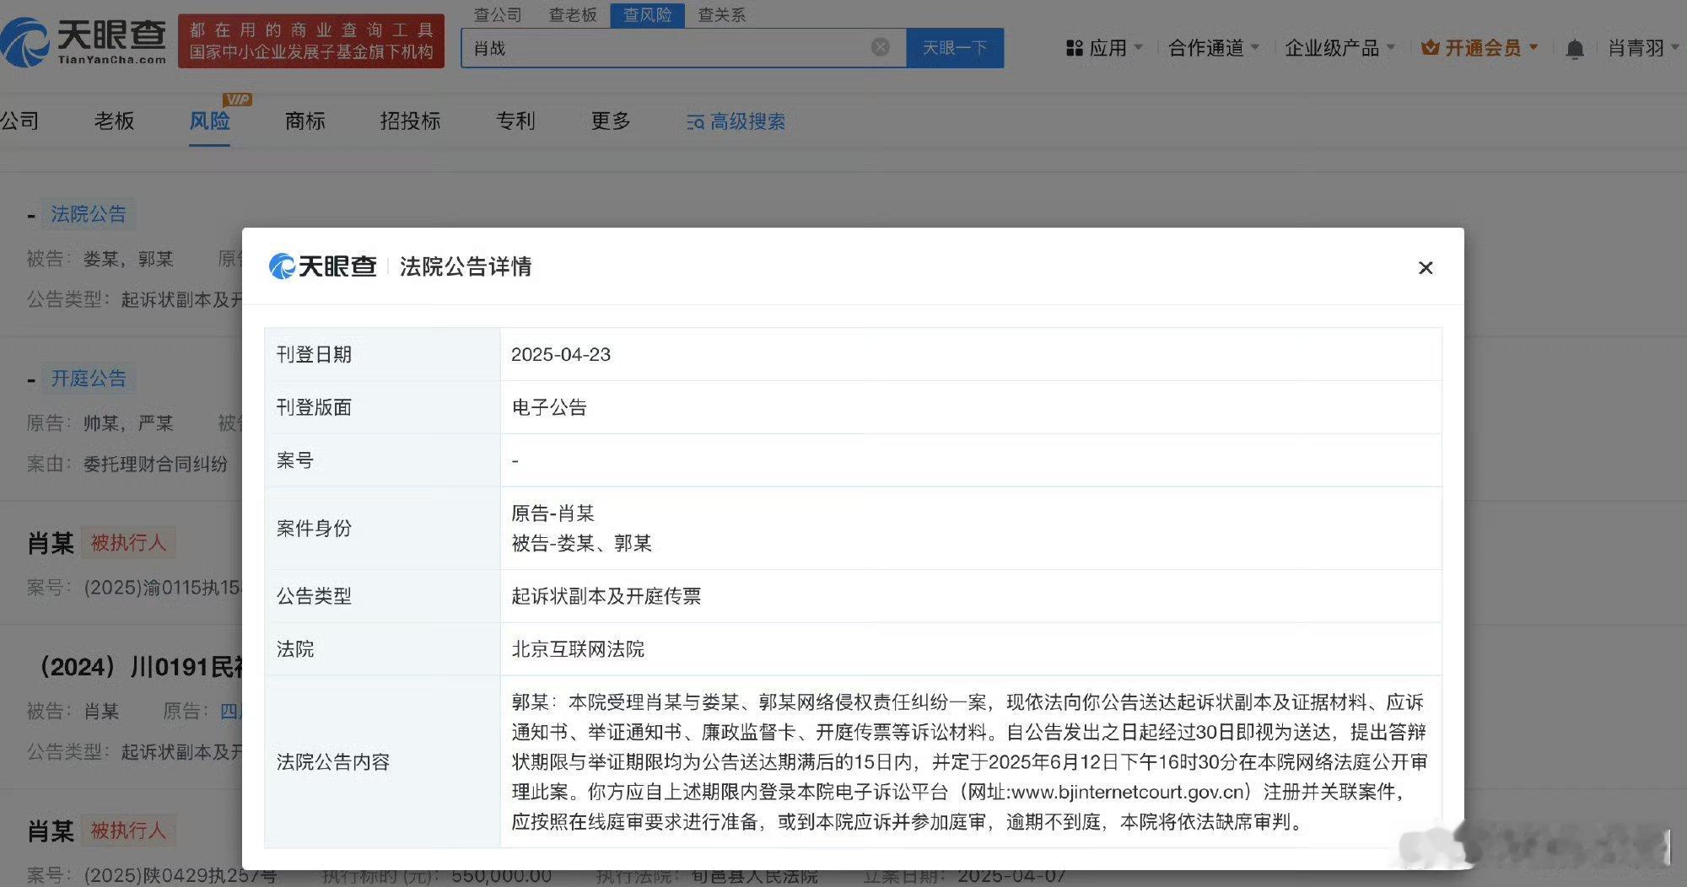Switch to the 查老板 search tab
The image size is (1687, 887).
click(x=573, y=15)
